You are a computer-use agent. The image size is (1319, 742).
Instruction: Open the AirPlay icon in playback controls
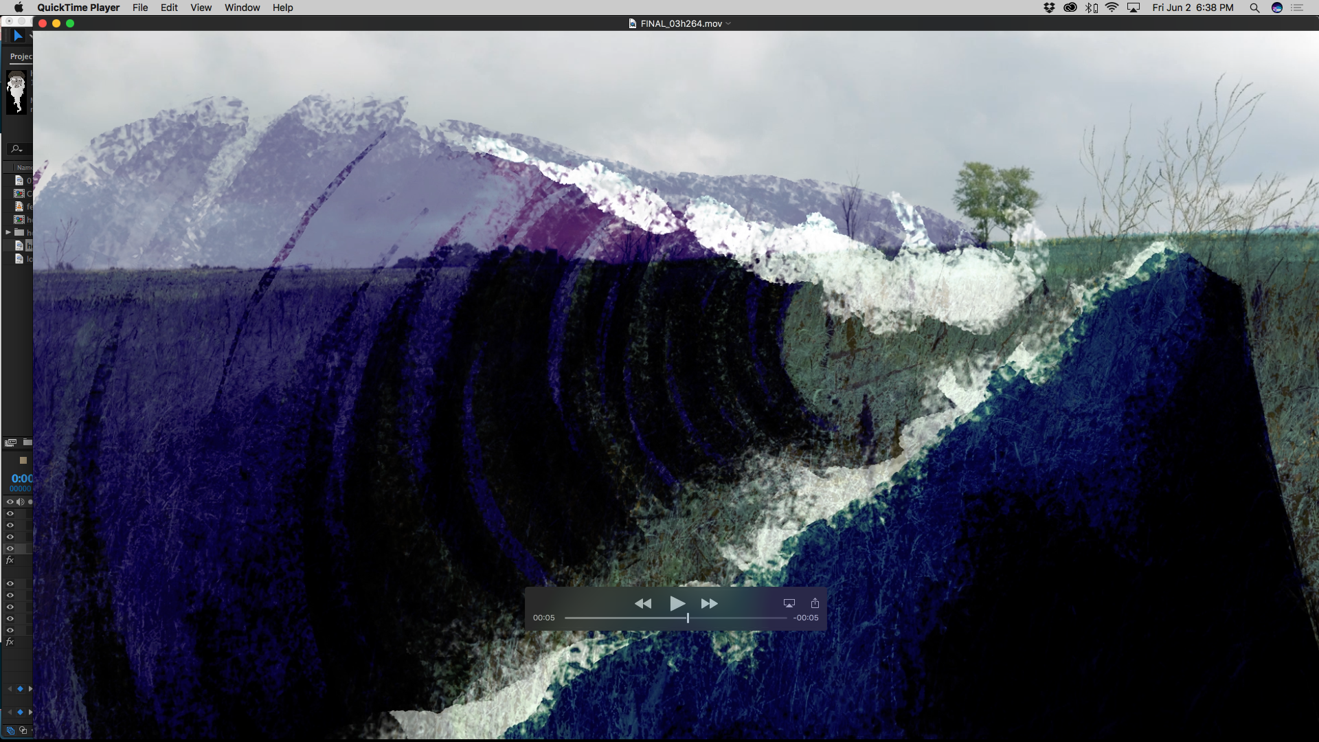coord(789,603)
